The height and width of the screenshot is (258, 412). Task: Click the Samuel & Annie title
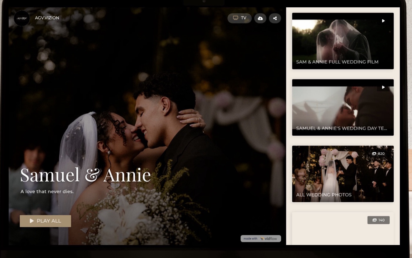(x=85, y=175)
